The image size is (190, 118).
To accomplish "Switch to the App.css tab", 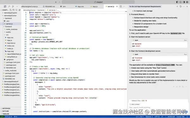I will coord(79,7).
